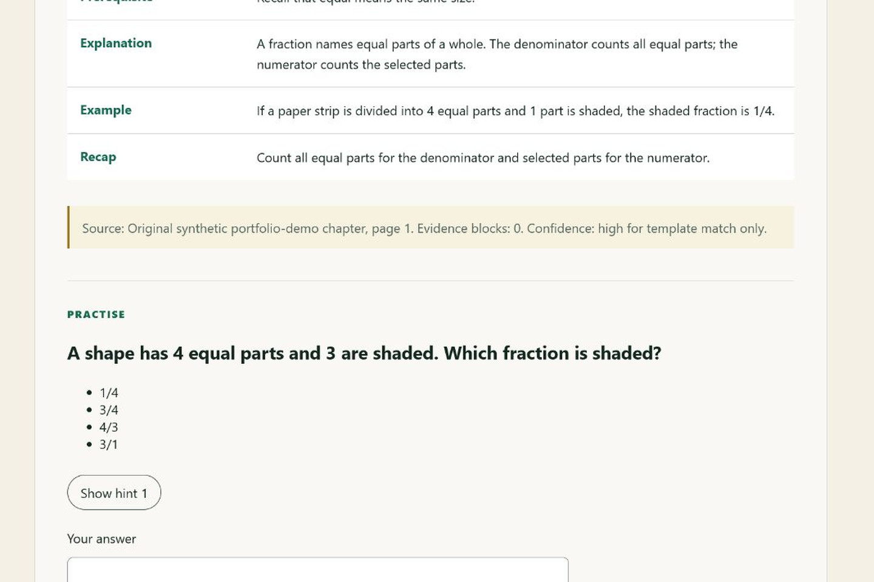
Task: Click the fraction explanation paragraph about denominators
Action: pos(497,54)
